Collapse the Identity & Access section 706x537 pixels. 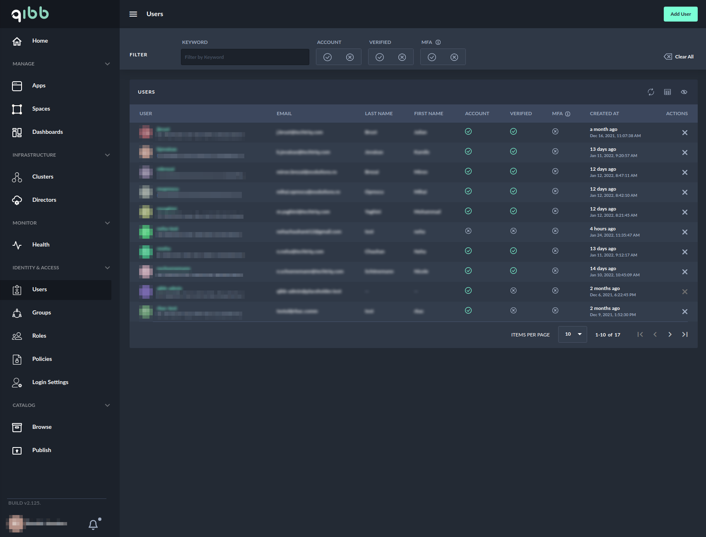pyautogui.click(x=107, y=268)
